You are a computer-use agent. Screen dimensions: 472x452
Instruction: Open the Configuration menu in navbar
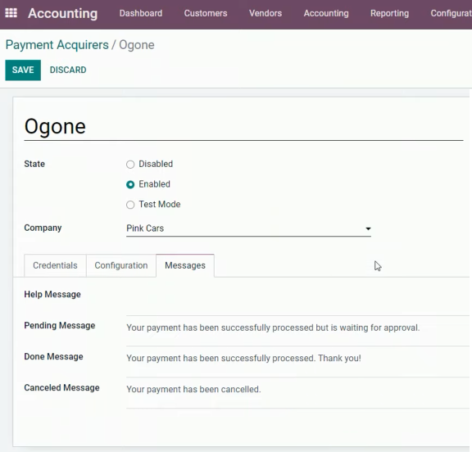coord(451,13)
